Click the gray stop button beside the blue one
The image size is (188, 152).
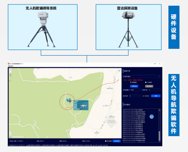click(x=149, y=86)
